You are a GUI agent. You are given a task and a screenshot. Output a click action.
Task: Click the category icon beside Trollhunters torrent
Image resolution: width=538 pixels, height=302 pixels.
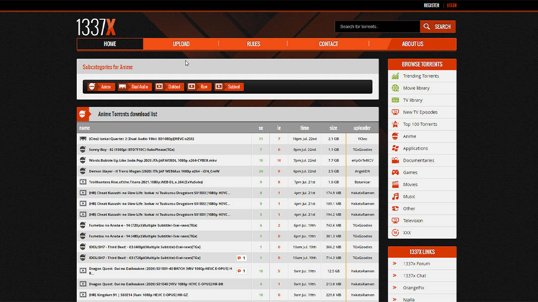click(83, 182)
